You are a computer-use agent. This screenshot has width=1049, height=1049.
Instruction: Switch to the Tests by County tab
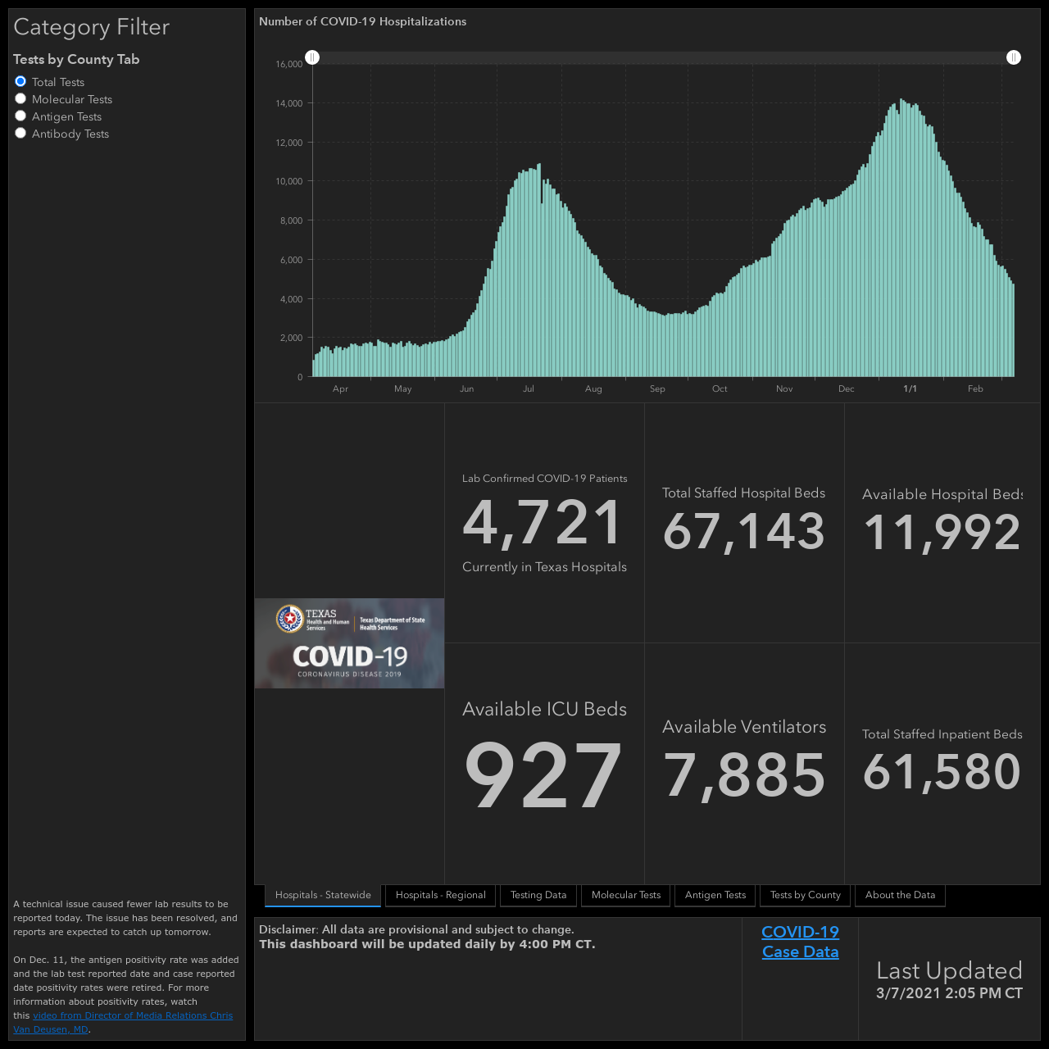(x=806, y=895)
